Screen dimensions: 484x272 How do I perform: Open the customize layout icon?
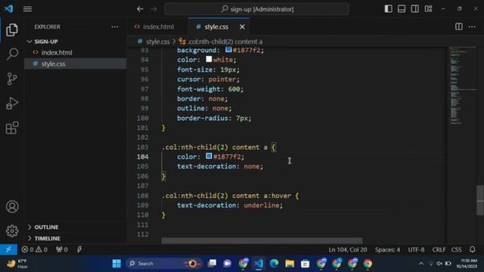(429, 8)
